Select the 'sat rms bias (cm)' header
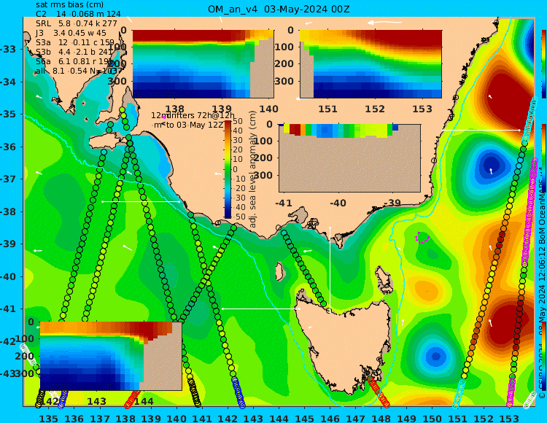Viewport: 547px width, 423px height. click(x=69, y=4)
